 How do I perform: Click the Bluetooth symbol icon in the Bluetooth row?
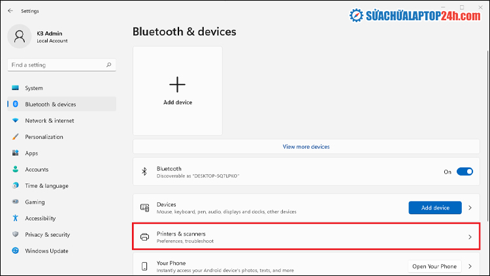point(144,172)
